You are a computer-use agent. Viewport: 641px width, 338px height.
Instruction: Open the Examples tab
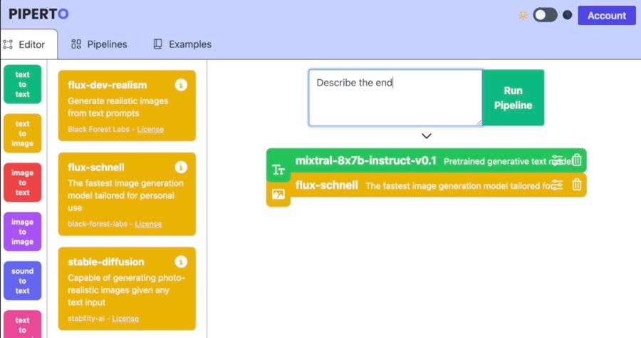(182, 44)
